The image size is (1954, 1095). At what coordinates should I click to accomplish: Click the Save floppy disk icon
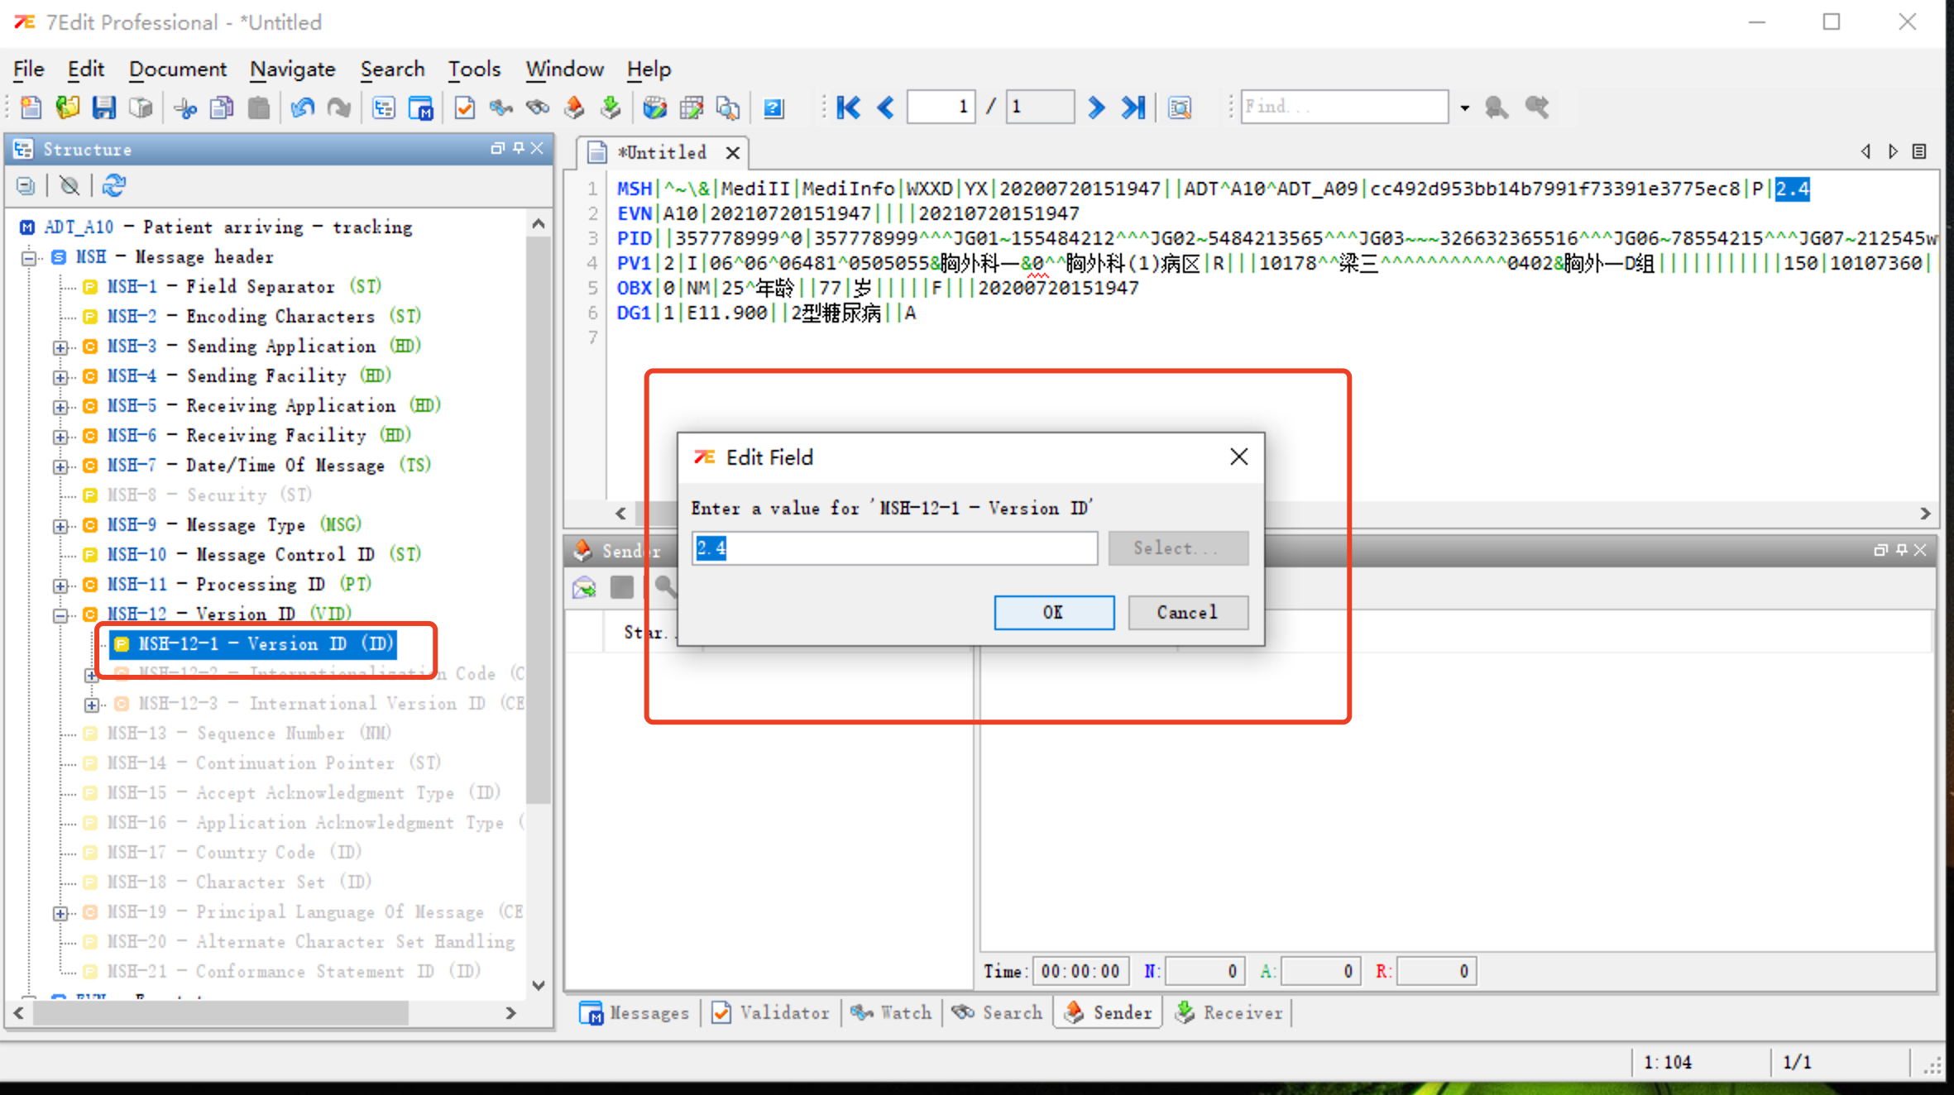coord(104,108)
